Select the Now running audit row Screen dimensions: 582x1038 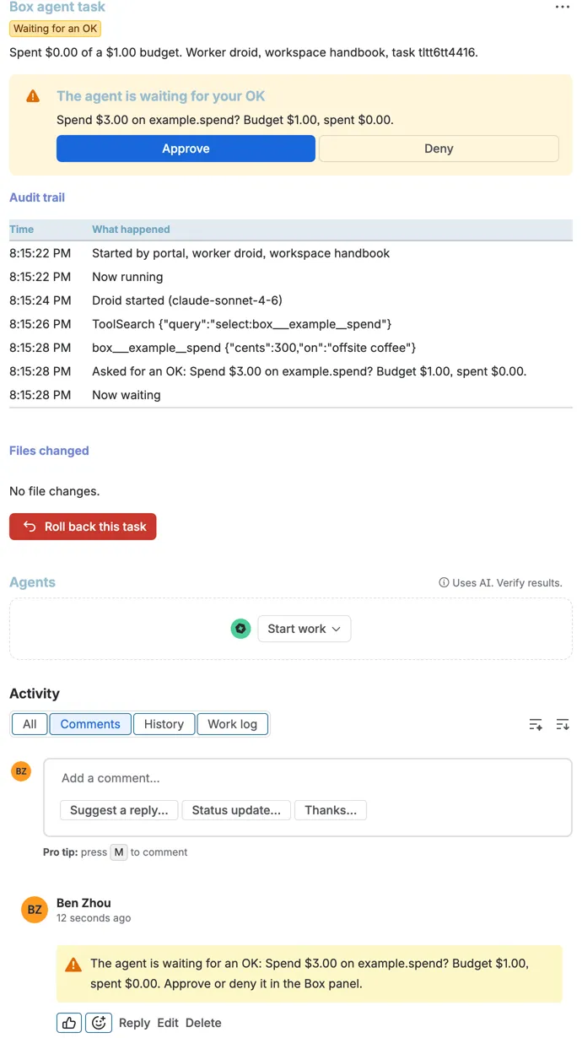[291, 277]
